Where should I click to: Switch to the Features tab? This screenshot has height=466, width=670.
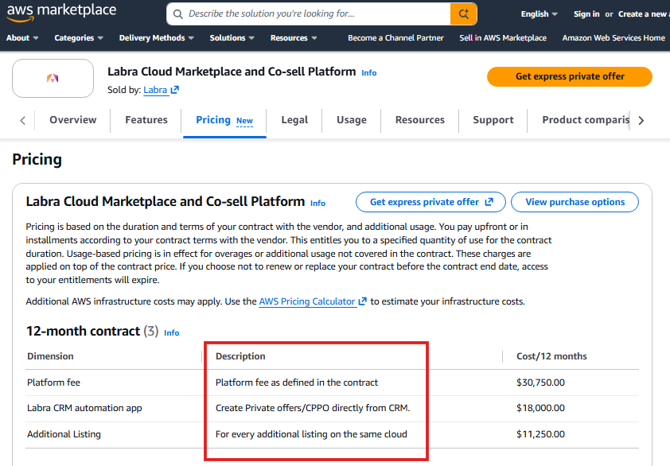pyautogui.click(x=146, y=120)
